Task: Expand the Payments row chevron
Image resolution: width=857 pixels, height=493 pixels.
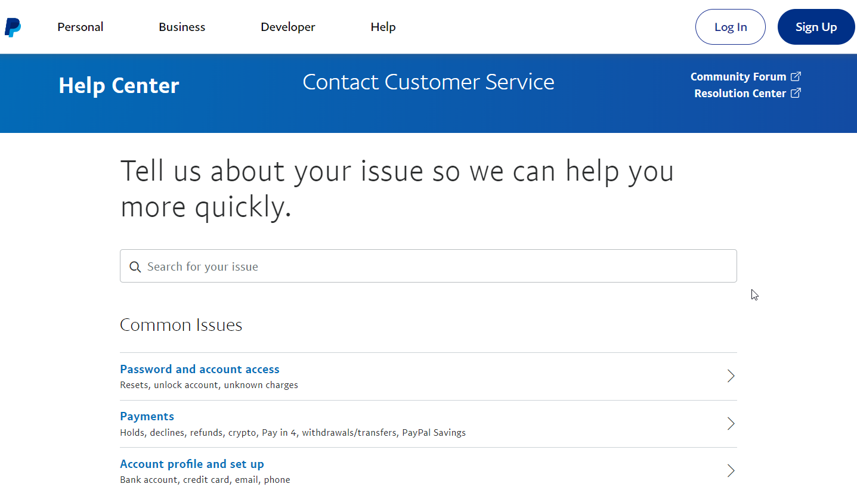Action: 731,424
